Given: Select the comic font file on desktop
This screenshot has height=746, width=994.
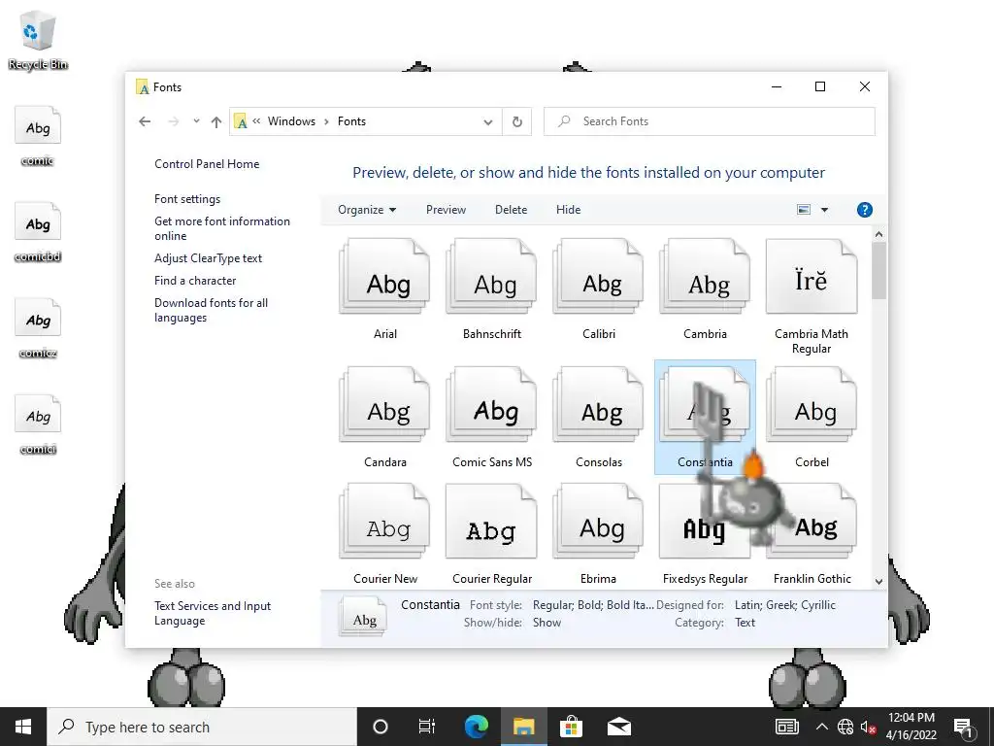Looking at the screenshot, I should [38, 136].
